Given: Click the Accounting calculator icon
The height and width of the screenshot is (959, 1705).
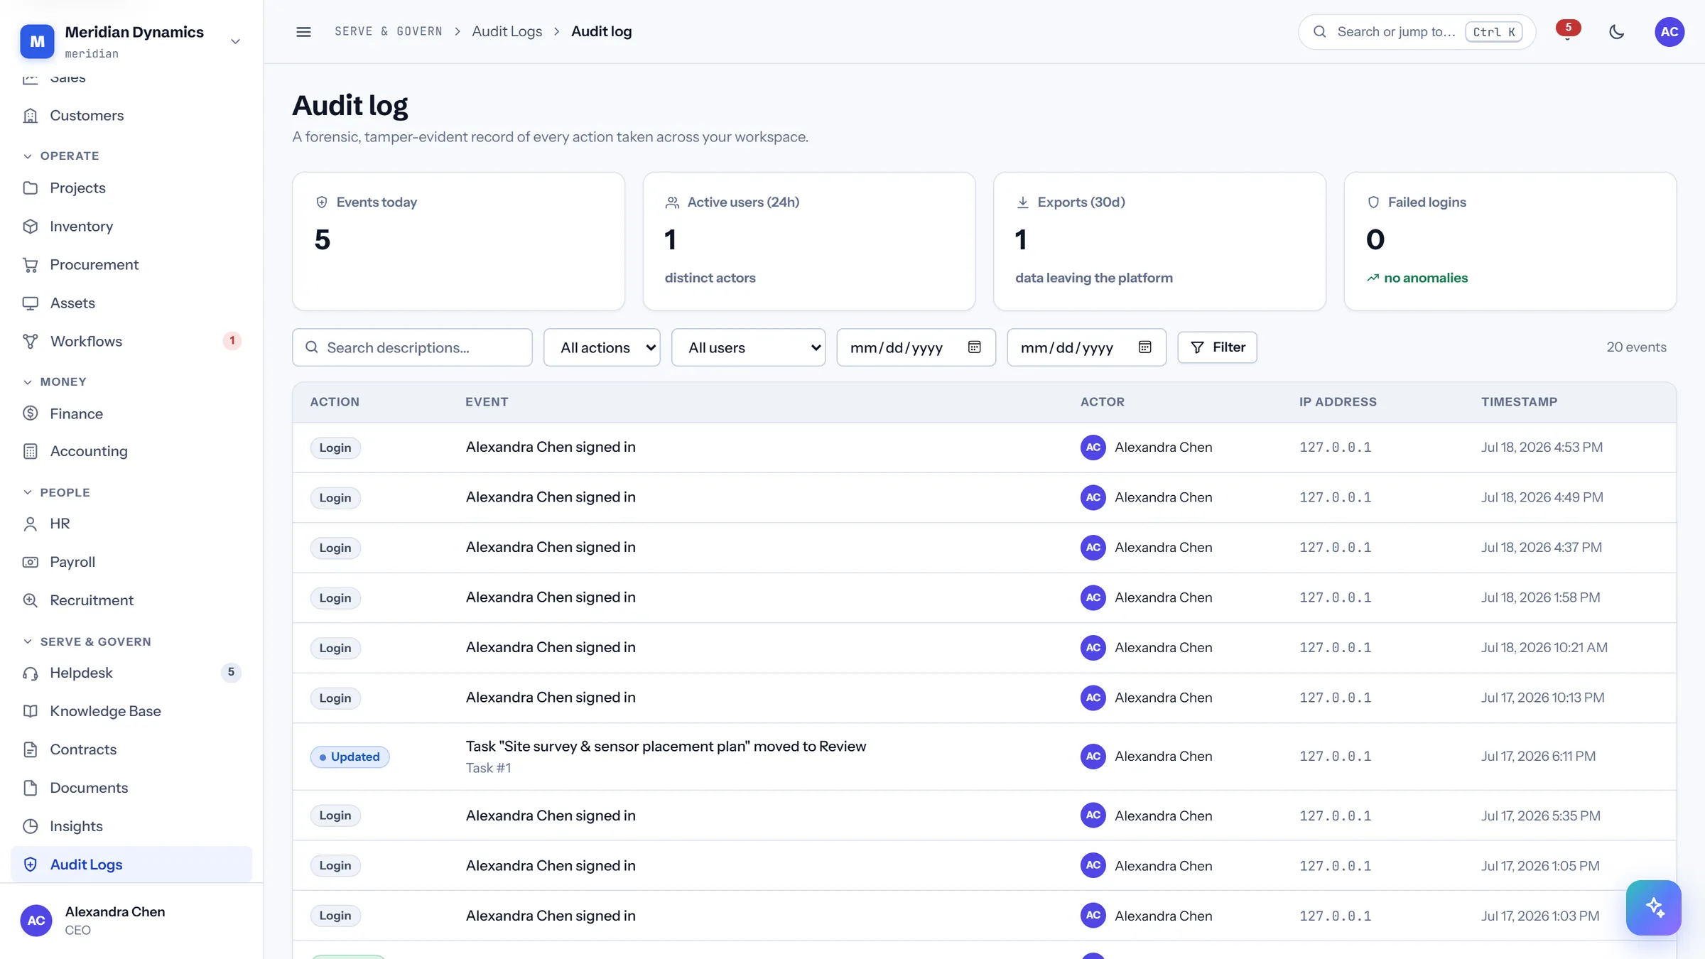Looking at the screenshot, I should (30, 451).
